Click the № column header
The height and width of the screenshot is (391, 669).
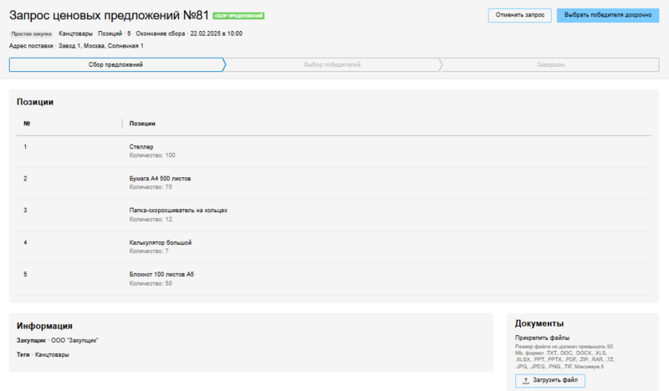(28, 124)
